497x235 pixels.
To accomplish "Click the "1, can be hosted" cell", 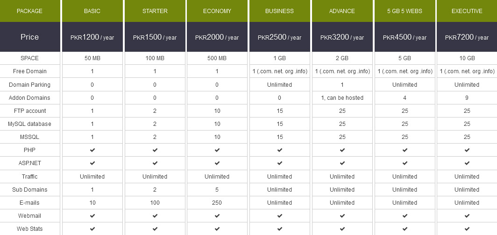I will 342,98.
